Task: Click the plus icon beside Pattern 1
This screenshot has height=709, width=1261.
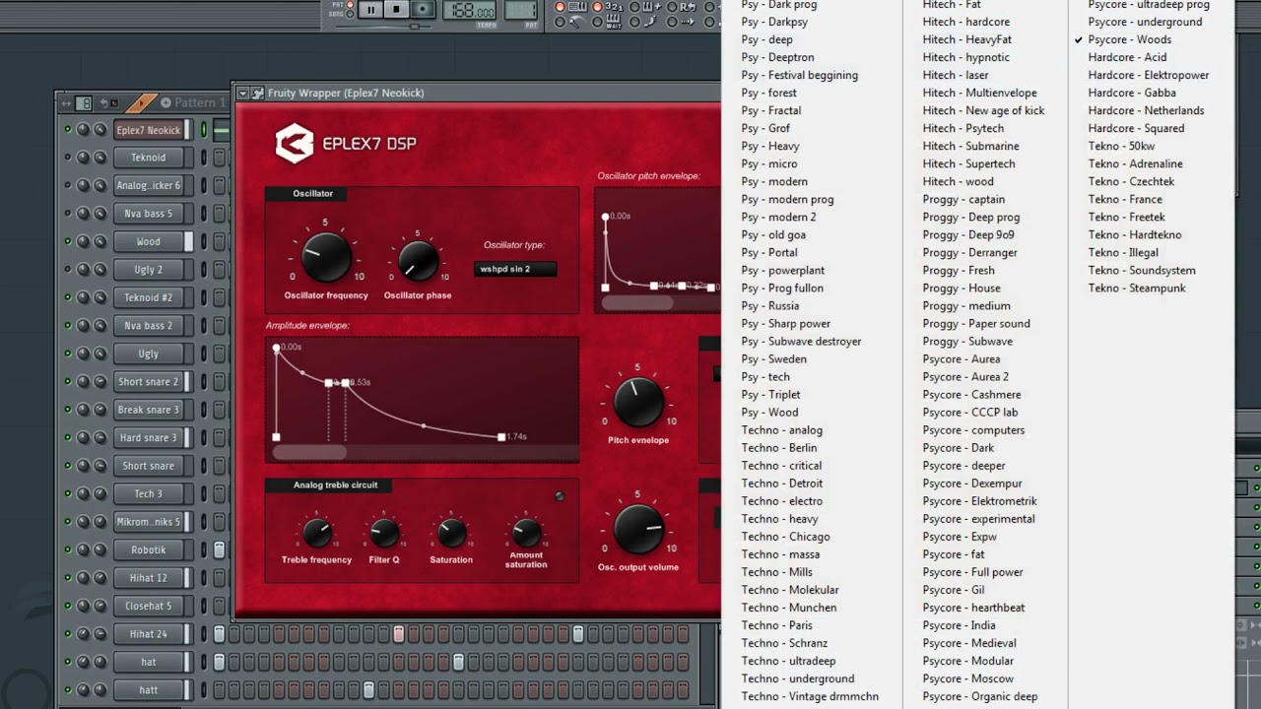Action: coord(166,102)
